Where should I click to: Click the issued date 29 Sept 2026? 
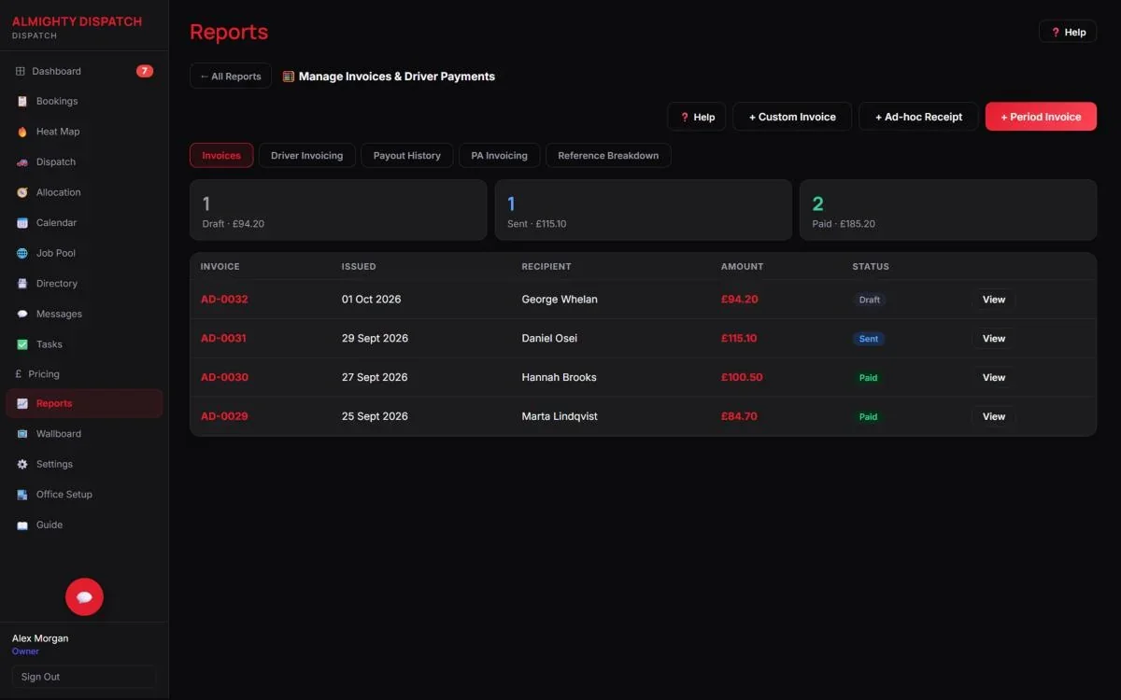(375, 339)
